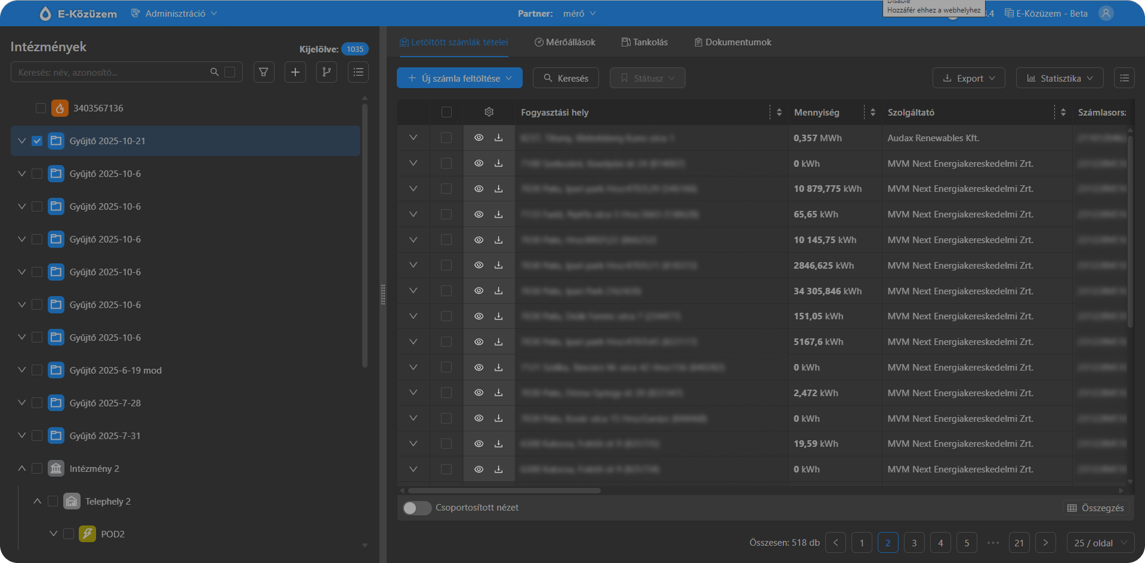The width and height of the screenshot is (1145, 563).
Task: Open the list view icon beside Statisztika
Action: click(x=1124, y=78)
